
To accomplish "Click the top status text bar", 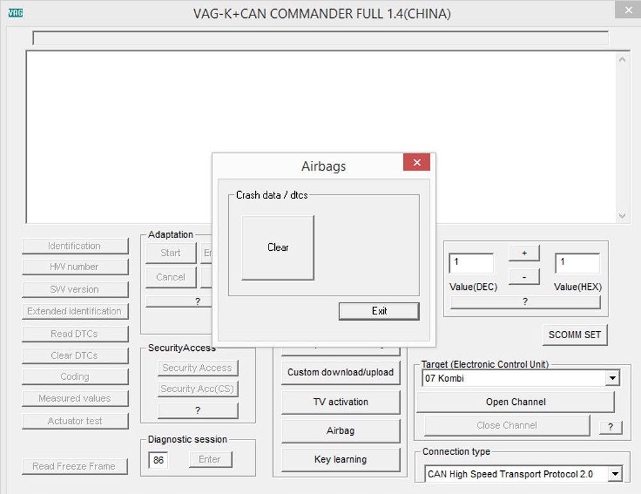I will click(320, 38).
